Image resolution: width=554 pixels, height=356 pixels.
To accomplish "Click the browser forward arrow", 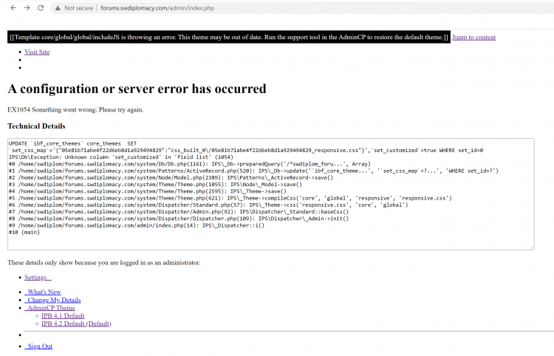I will (x=27, y=7).
